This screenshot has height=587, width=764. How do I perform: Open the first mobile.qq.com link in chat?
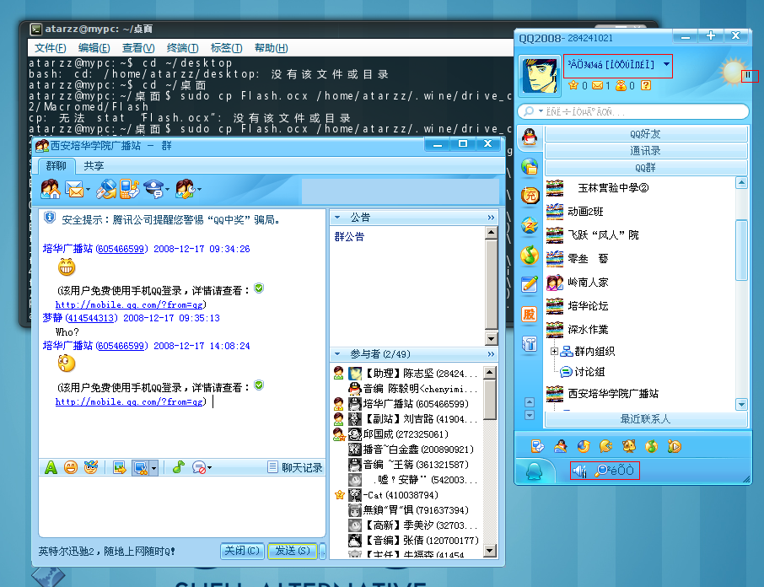tap(129, 304)
